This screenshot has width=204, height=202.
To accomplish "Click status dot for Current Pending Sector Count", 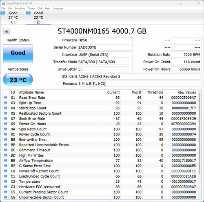I will click(x=6, y=192).
